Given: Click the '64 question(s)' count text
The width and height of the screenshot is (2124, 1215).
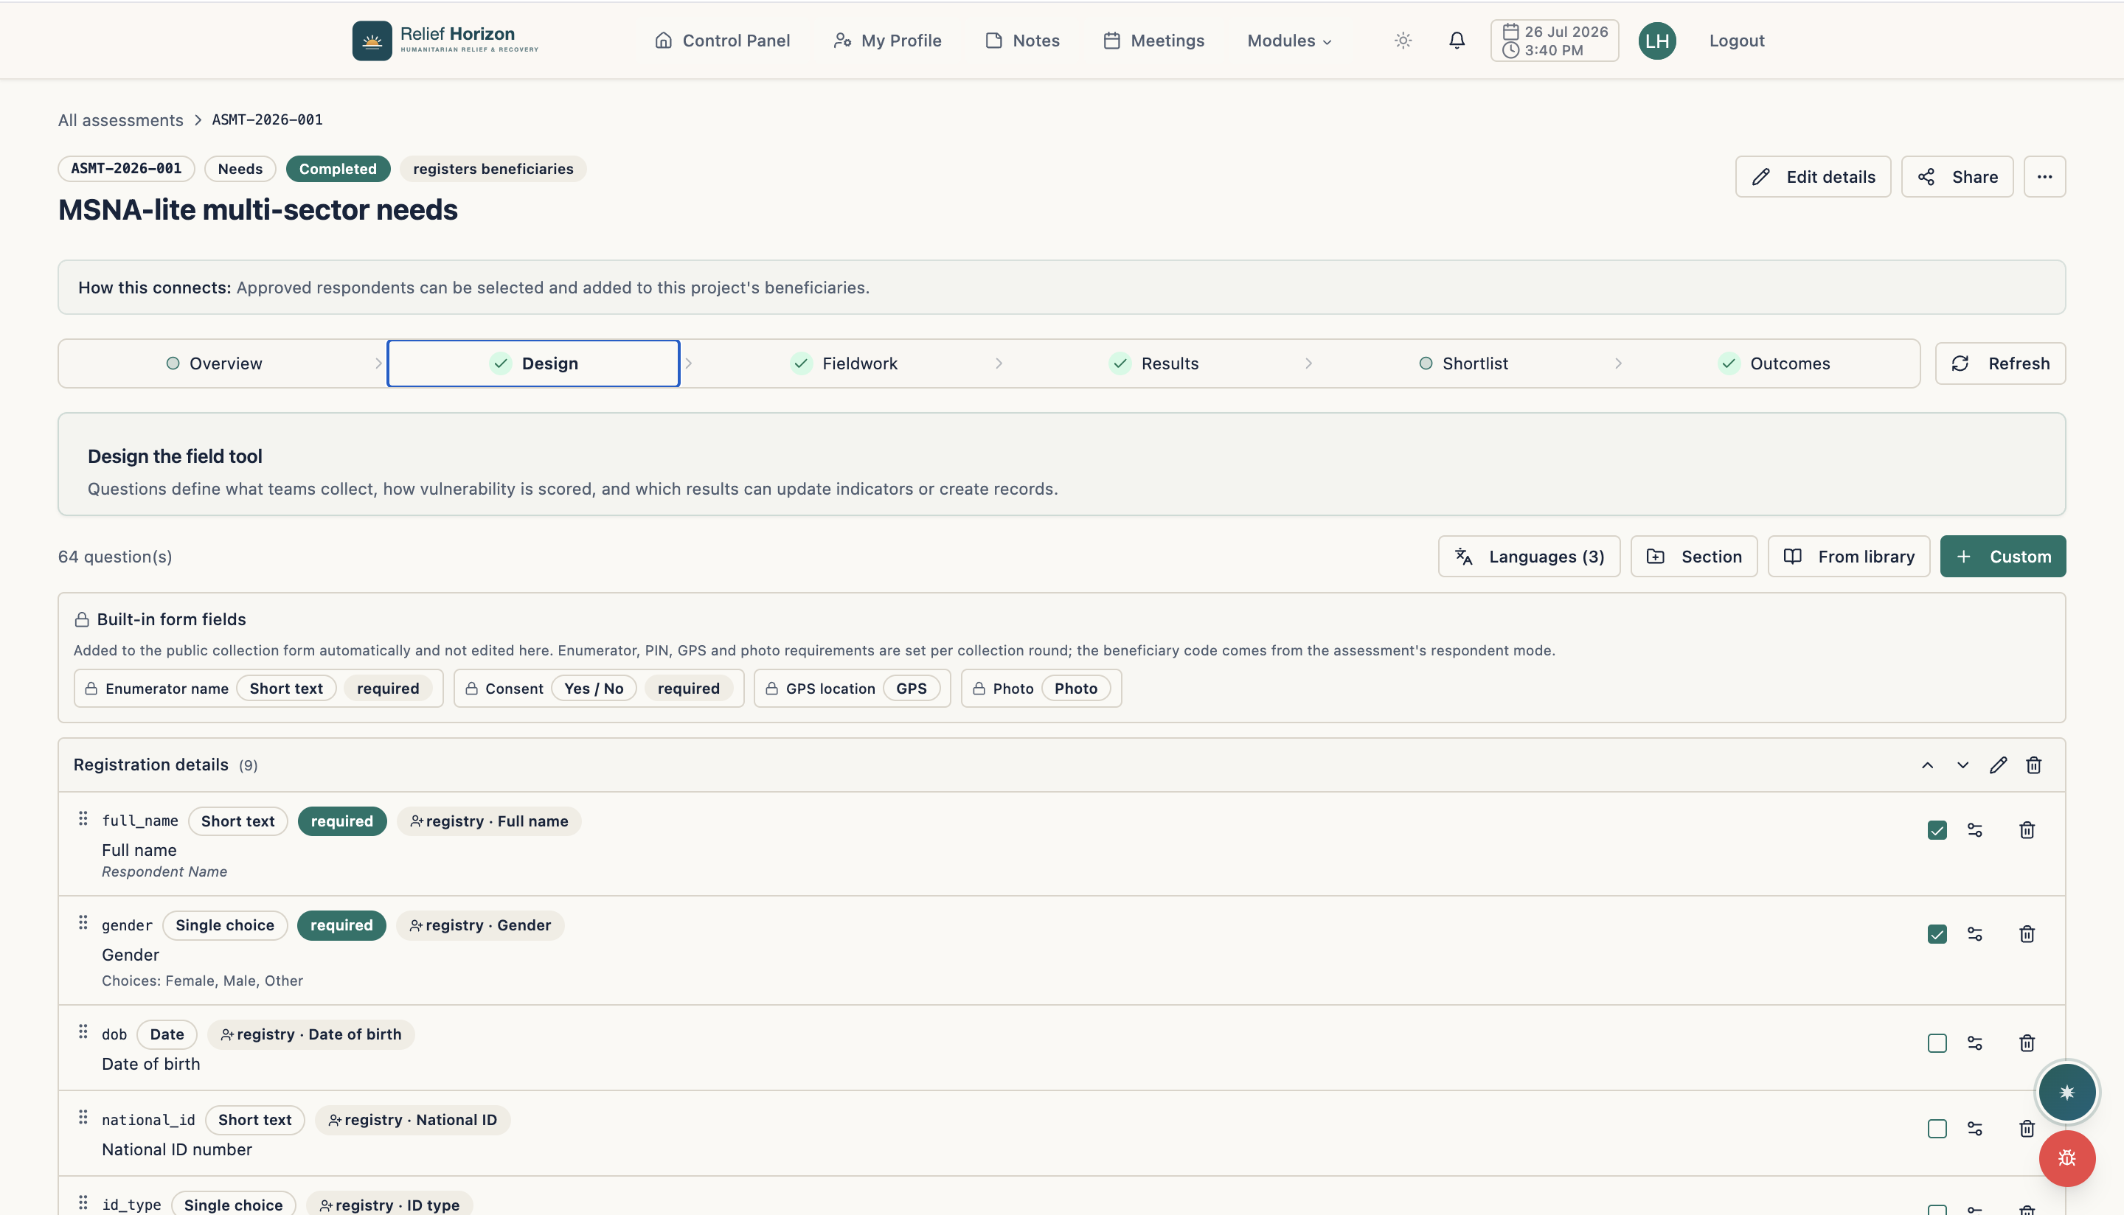Looking at the screenshot, I should [x=114, y=557].
